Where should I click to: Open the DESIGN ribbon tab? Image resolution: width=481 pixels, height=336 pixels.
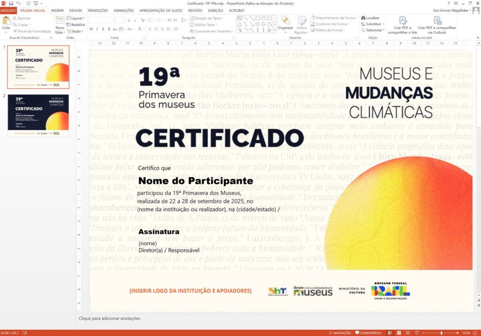[x=75, y=10]
